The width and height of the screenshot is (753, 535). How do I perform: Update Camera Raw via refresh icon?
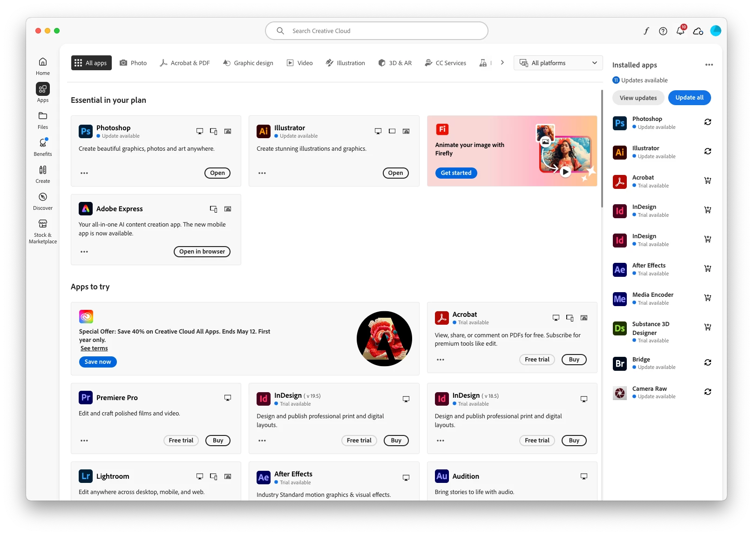(708, 392)
